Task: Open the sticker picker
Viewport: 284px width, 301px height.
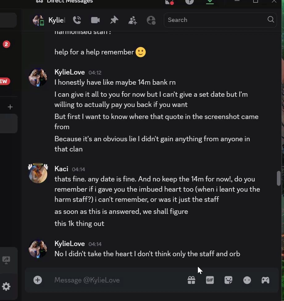Action: 228,280
